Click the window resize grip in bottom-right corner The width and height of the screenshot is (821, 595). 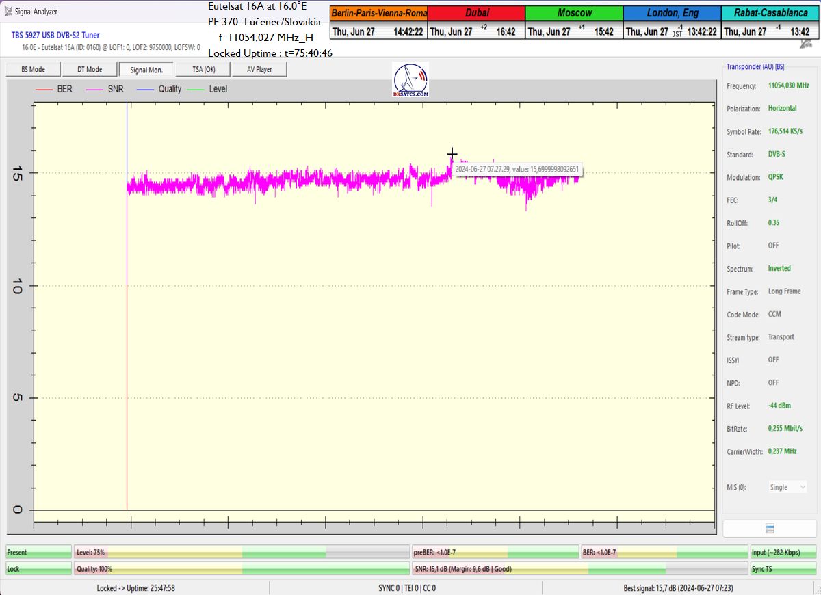tap(816, 590)
